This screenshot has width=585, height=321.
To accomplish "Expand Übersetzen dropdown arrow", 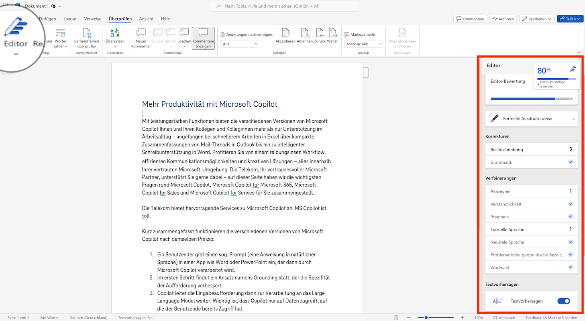I will 115,47.
